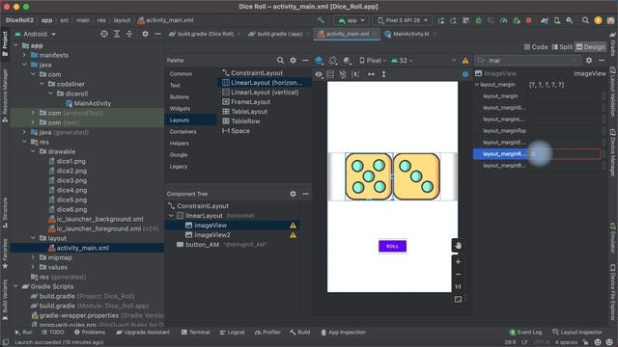Open the Device Manager toolbar icon
The height and width of the screenshot is (347, 618).
click(x=557, y=20)
